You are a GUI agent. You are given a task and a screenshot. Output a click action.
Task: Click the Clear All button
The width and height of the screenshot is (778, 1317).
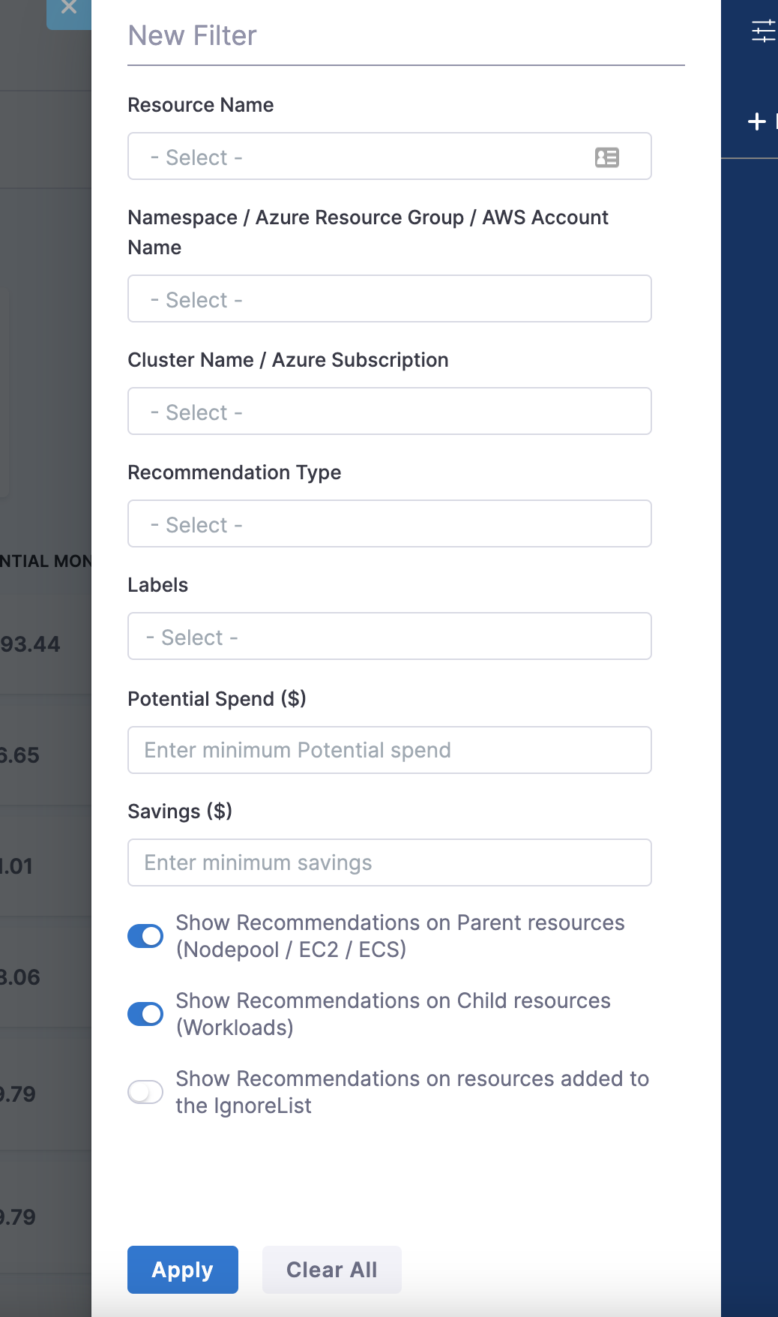click(331, 1270)
